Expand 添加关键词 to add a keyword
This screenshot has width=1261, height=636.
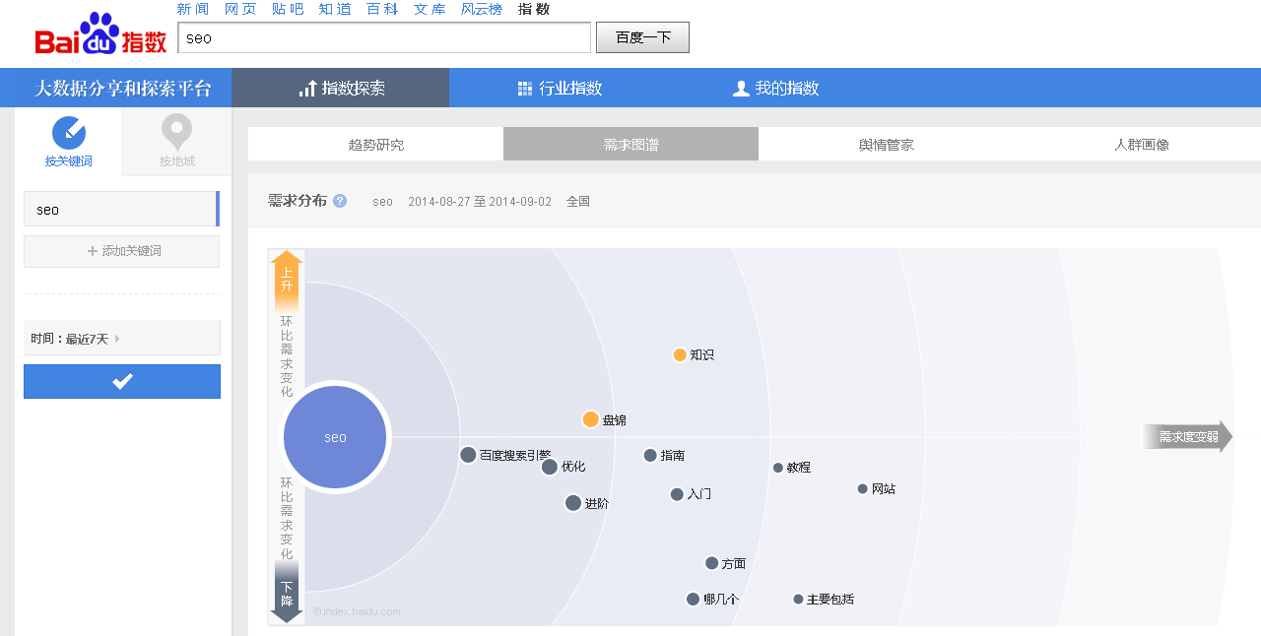[121, 251]
